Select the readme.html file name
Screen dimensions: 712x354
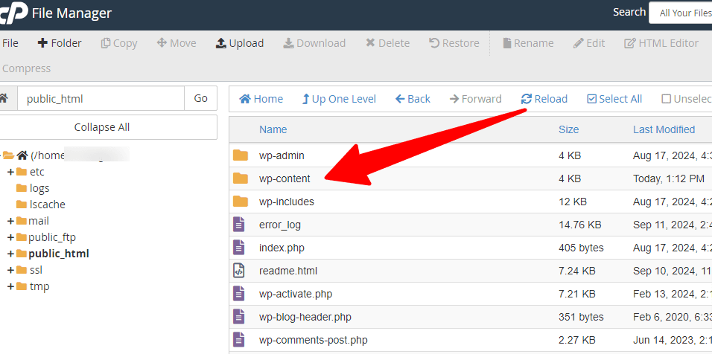(x=288, y=271)
